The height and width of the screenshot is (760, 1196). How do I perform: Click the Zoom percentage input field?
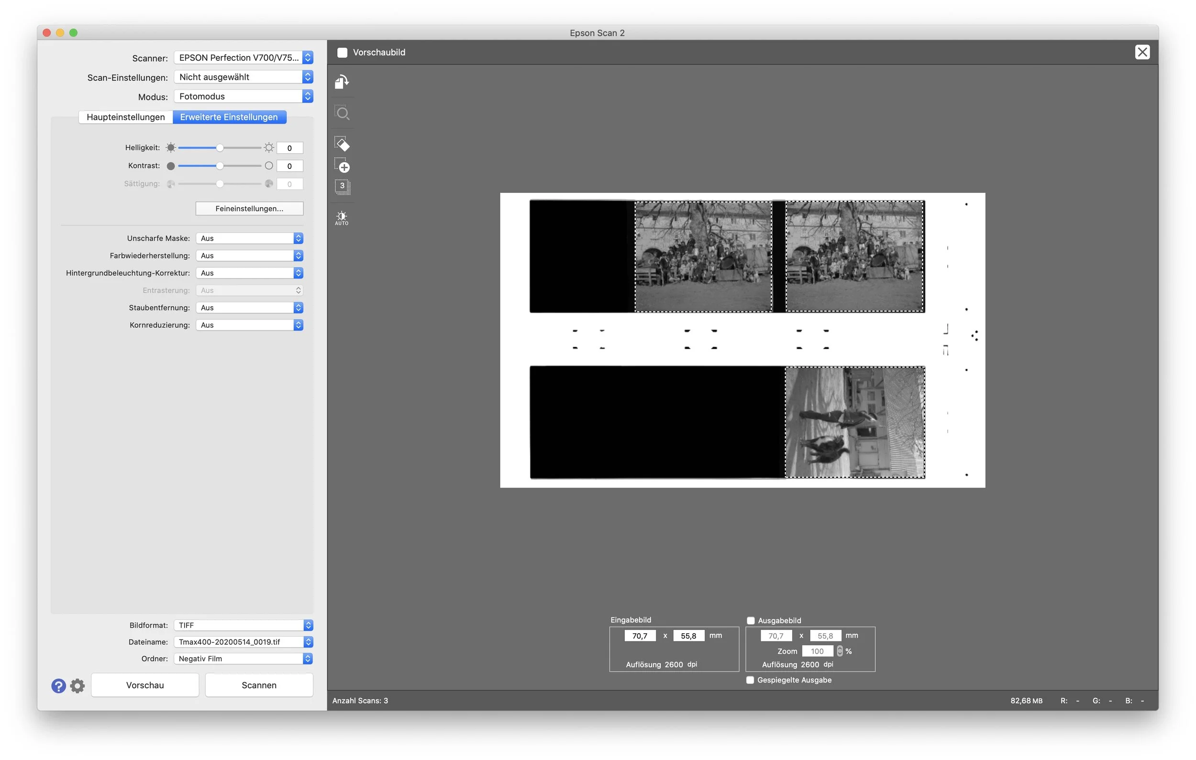(x=818, y=651)
